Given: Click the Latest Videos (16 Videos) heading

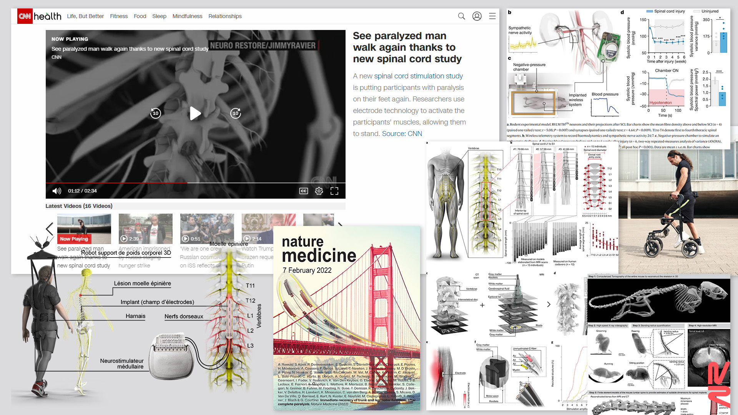Looking at the screenshot, I should click(79, 206).
